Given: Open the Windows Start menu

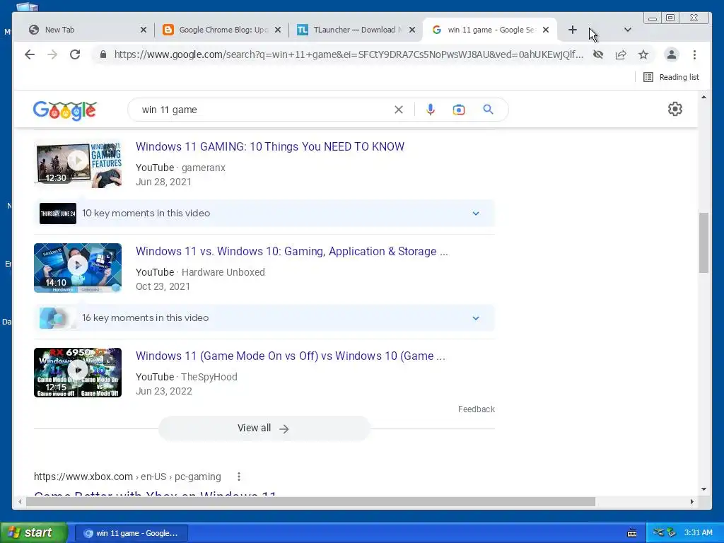Looking at the screenshot, I should pos(34,532).
